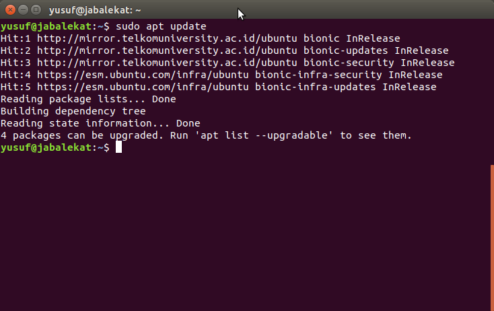The width and height of the screenshot is (494, 311).
Task: Close the terminal window with the red button
Action: click(10, 10)
